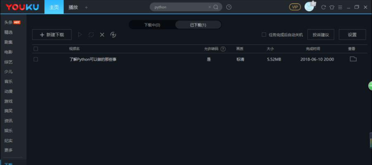Open watch history clock icon

pyautogui.click(x=229, y=7)
